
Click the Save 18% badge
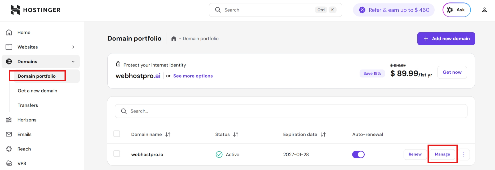(x=372, y=74)
